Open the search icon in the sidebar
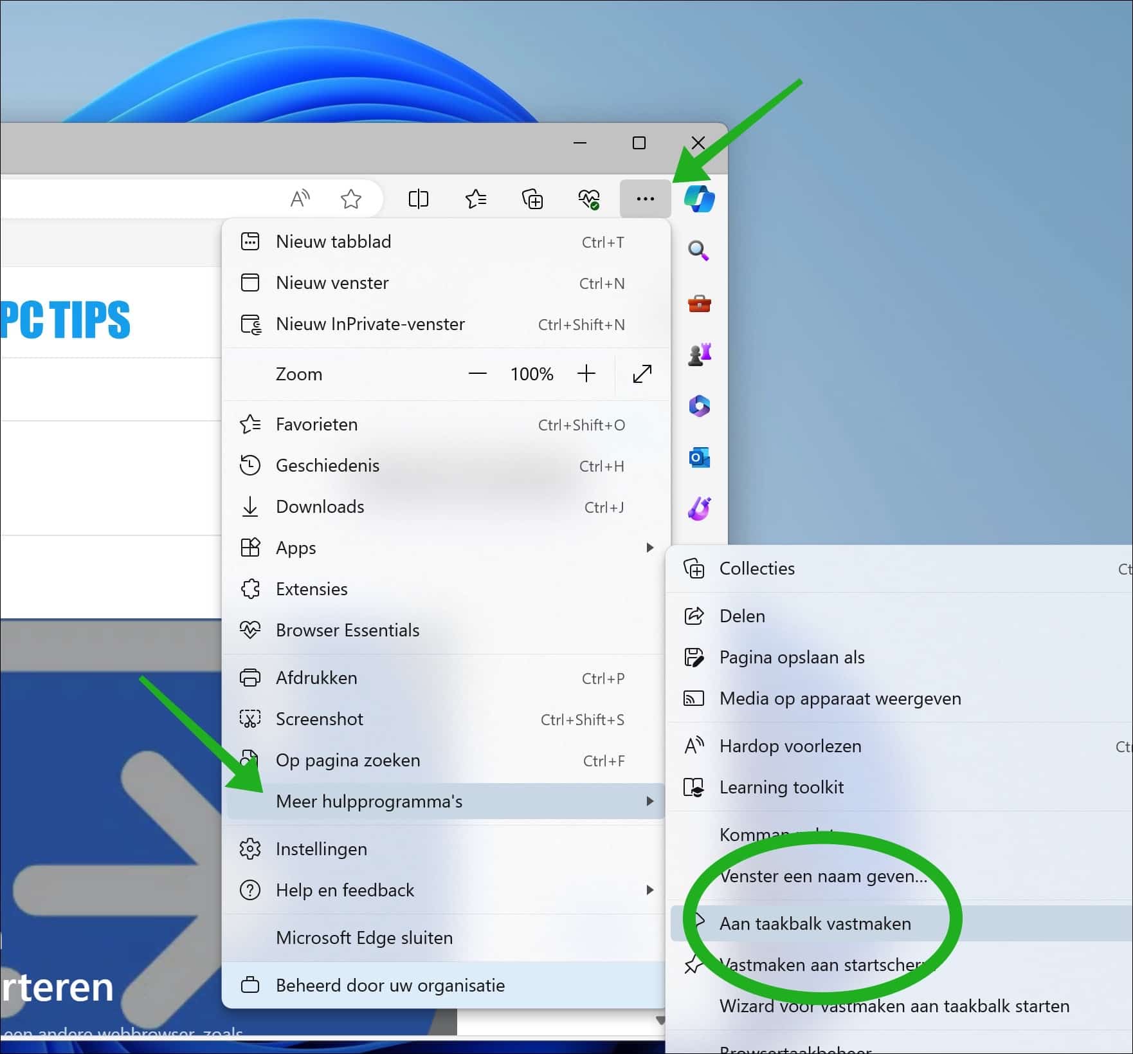The image size is (1133, 1054). coord(699,251)
